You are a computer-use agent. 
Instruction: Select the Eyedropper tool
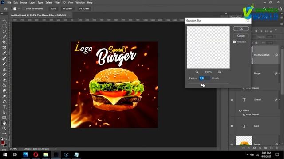pos(4,53)
